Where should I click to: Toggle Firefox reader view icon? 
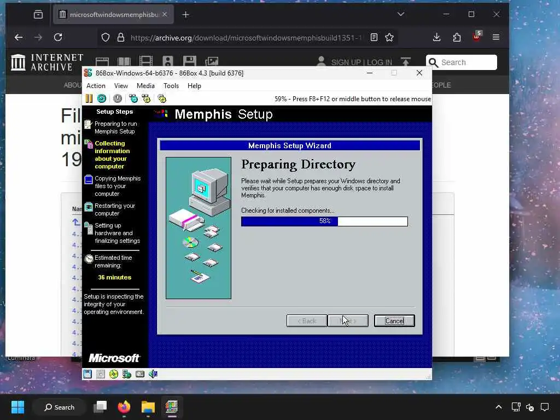click(x=374, y=38)
